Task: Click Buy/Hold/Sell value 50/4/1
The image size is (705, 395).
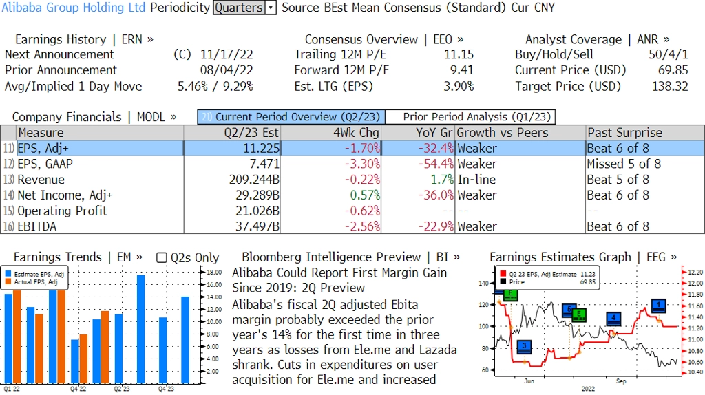Action: (668, 55)
